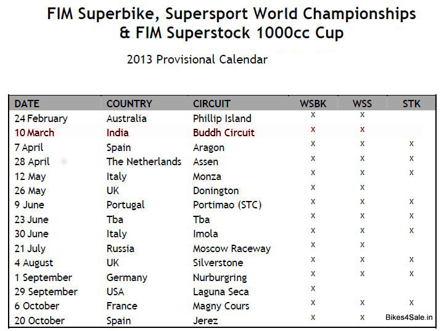
Task: Click the CIRCUIT column header
Action: click(212, 104)
